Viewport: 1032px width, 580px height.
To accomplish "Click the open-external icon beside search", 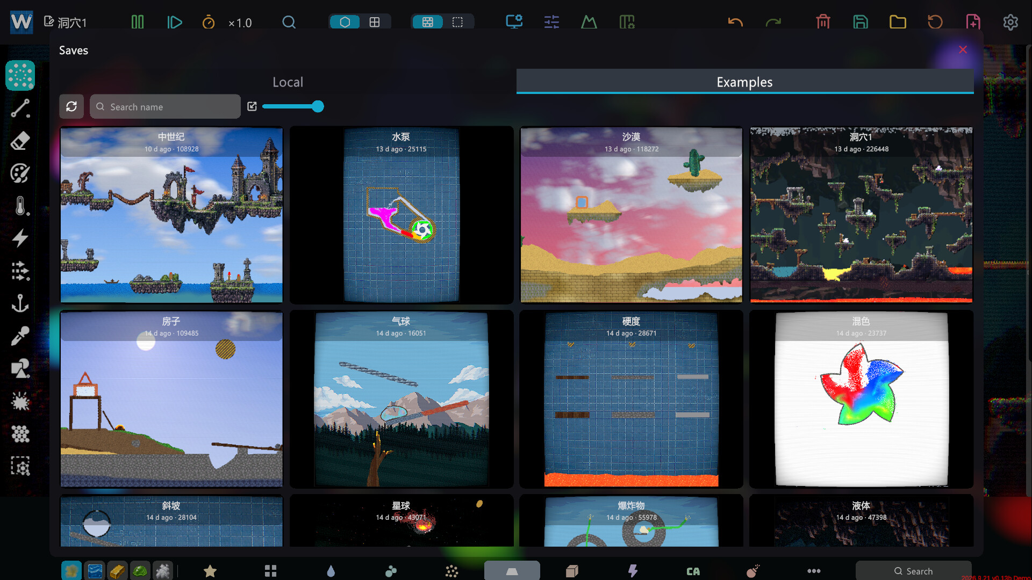I will pyautogui.click(x=252, y=106).
